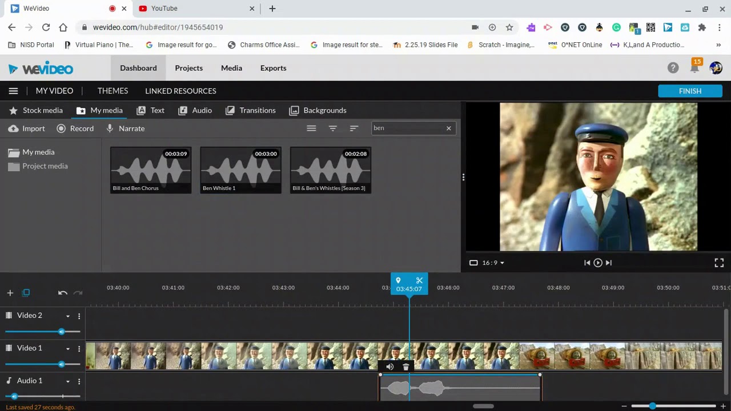Delete the selected audio clip with trash icon

(x=406, y=367)
